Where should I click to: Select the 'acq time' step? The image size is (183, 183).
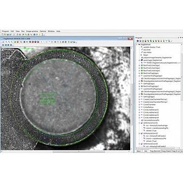pos(147,50)
